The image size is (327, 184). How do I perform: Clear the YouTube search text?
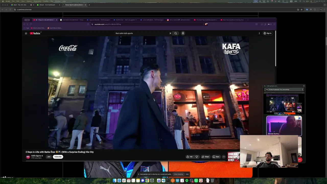[170, 33]
